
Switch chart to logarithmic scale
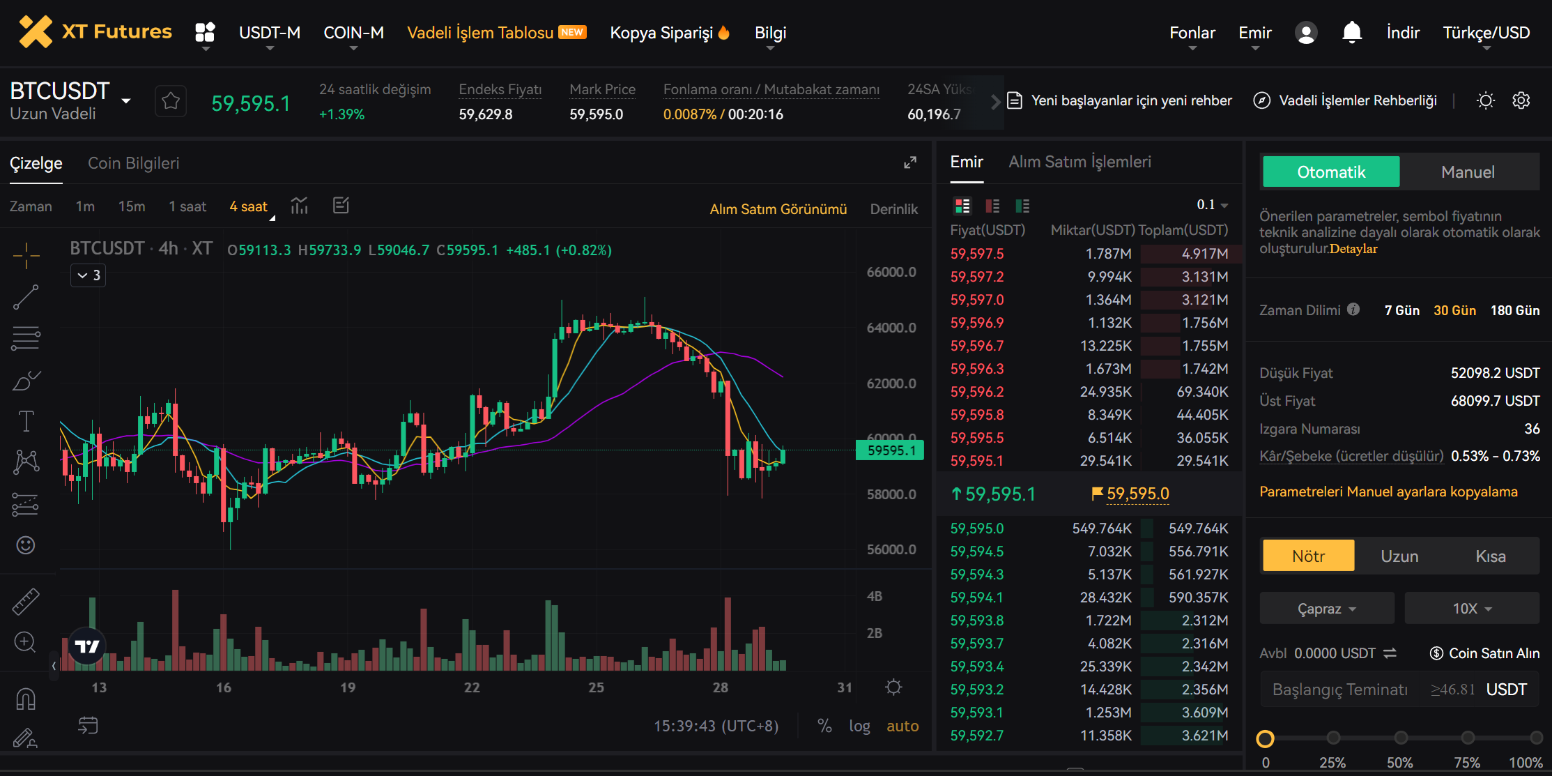[x=859, y=726]
